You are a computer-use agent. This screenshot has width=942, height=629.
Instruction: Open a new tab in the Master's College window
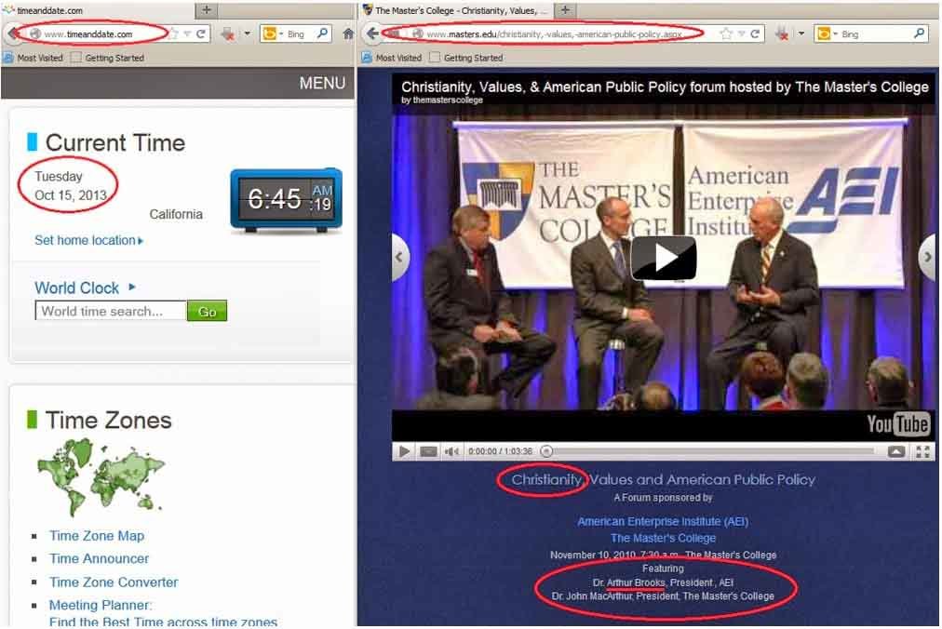click(x=565, y=10)
